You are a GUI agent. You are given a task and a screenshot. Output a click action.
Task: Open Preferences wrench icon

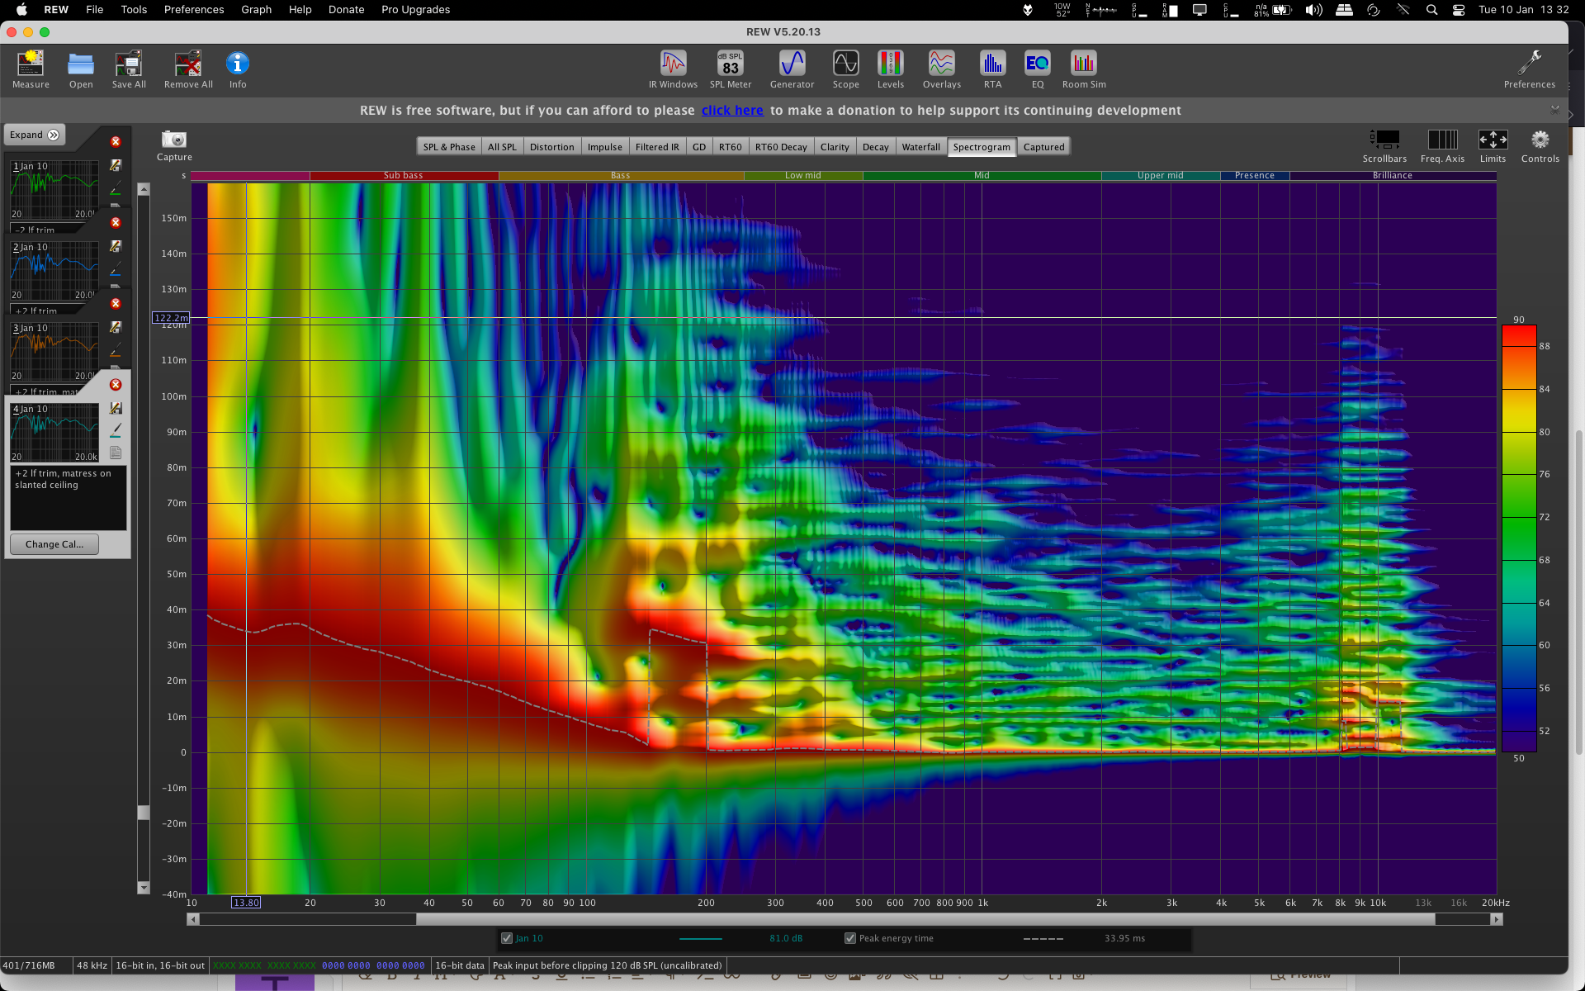1530,69
